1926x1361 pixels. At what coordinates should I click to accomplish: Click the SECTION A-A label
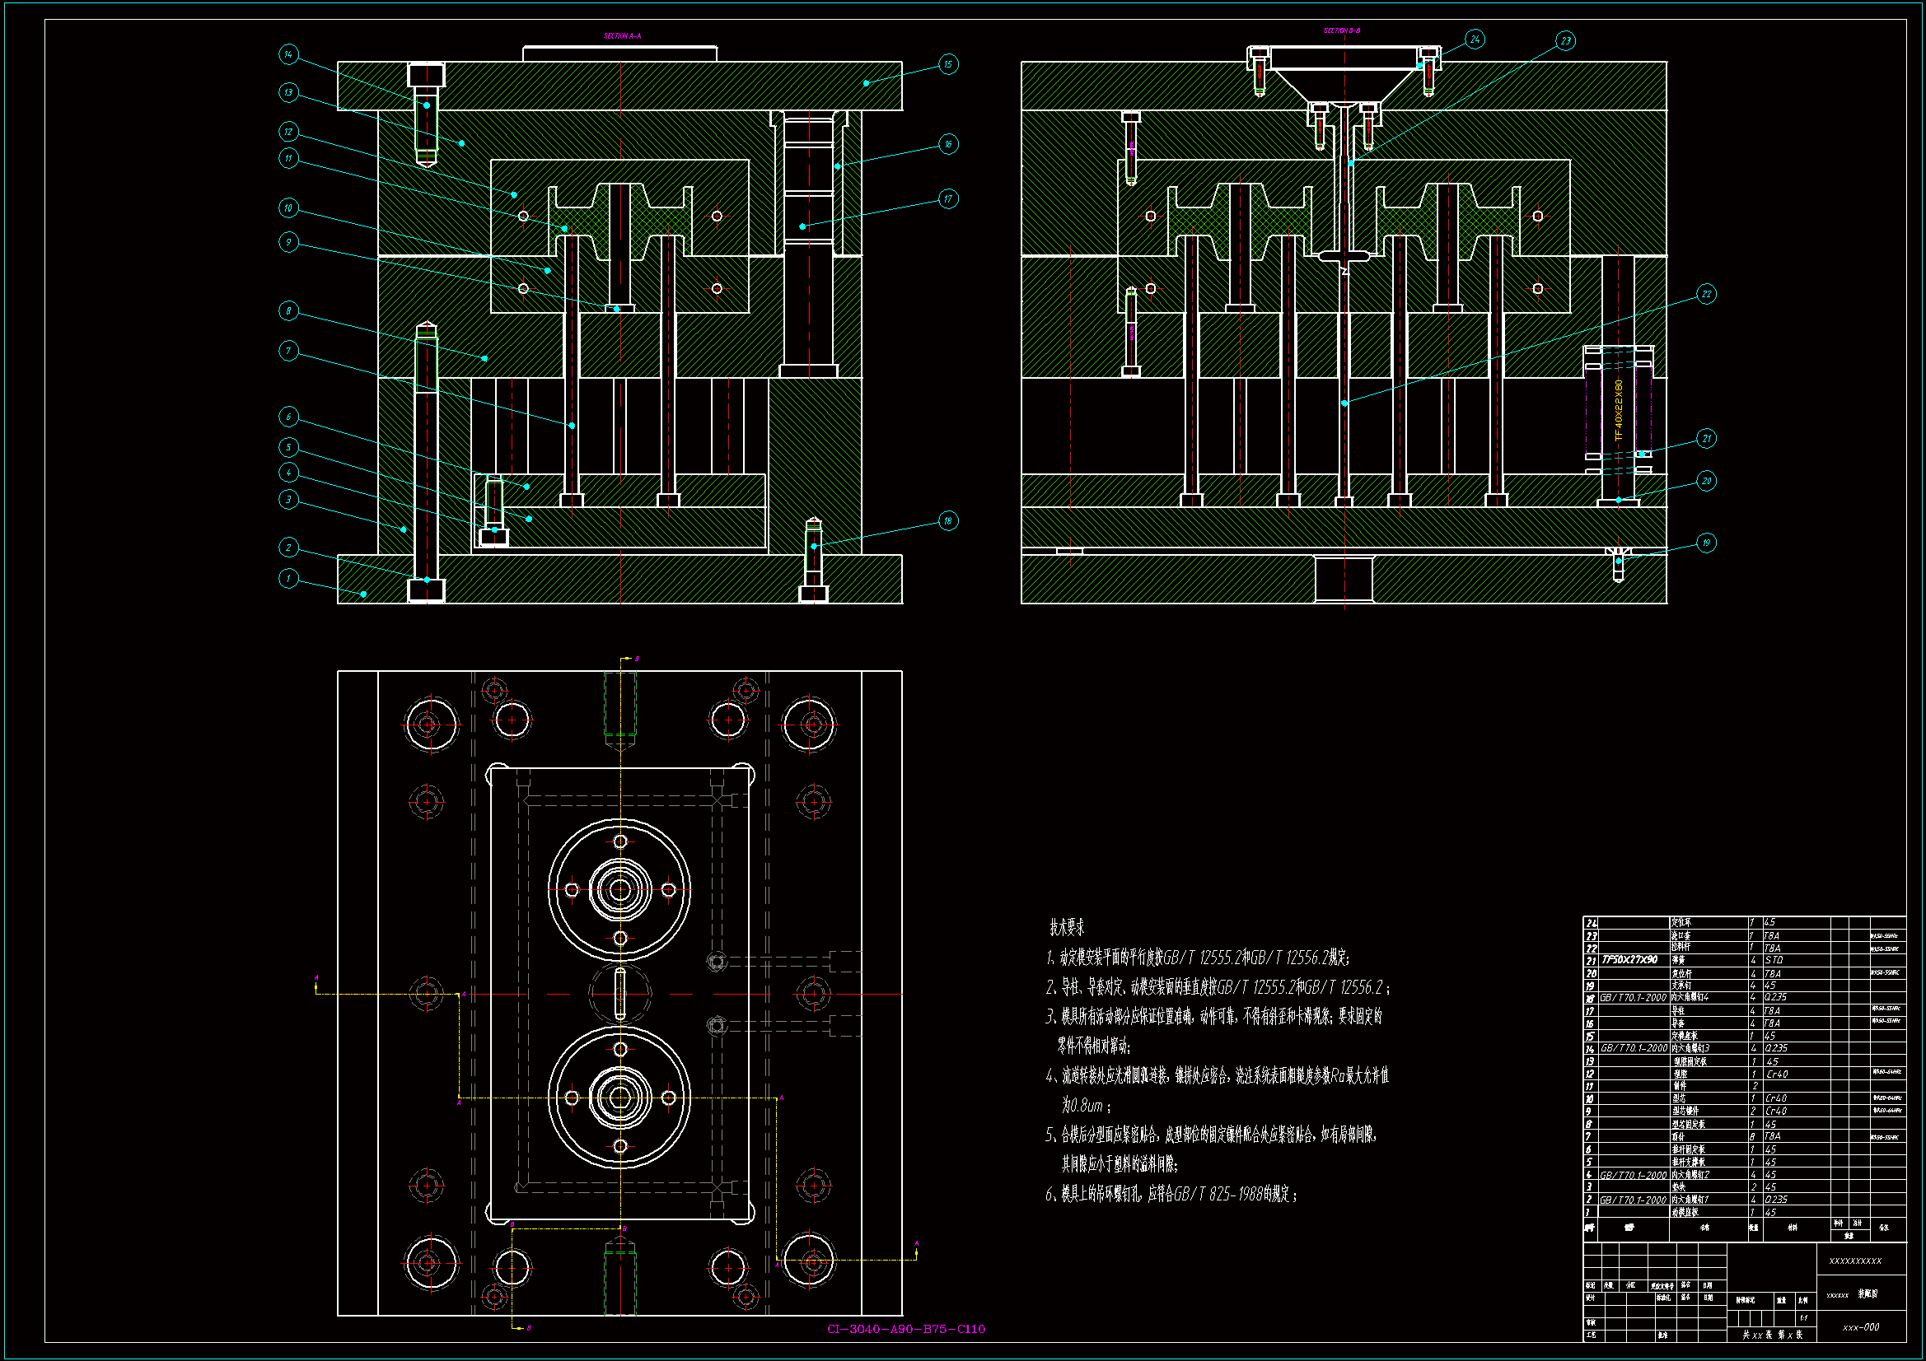pyautogui.click(x=623, y=36)
